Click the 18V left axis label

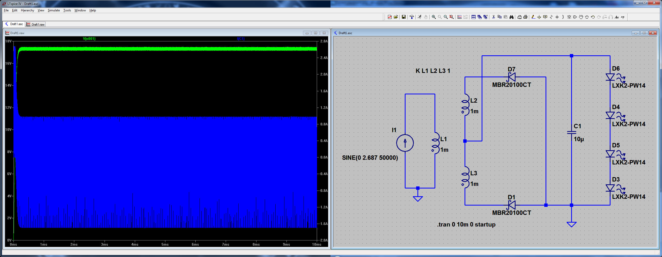pos(8,41)
